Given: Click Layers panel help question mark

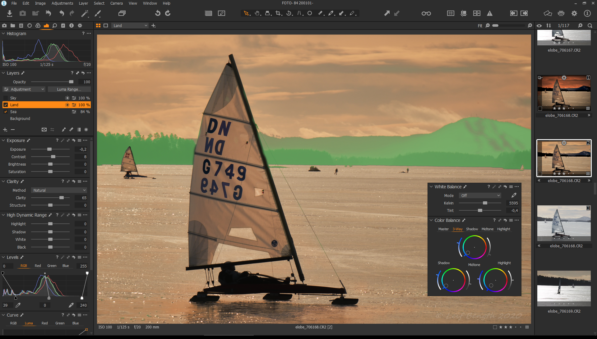Looking at the screenshot, I should tap(72, 73).
